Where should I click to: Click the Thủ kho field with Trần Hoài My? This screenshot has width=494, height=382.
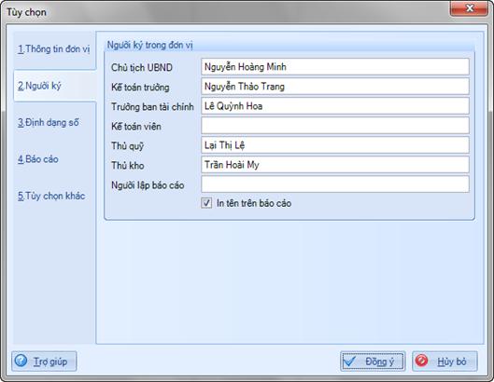pos(335,165)
